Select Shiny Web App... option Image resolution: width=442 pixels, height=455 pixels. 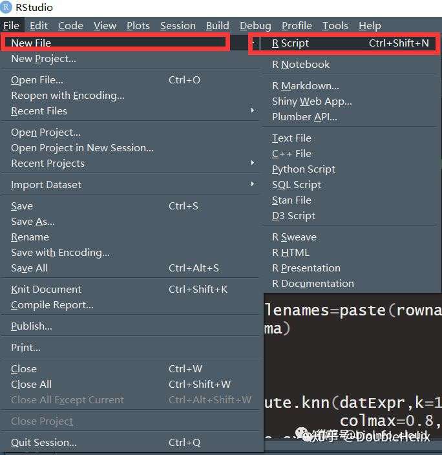pos(351,101)
